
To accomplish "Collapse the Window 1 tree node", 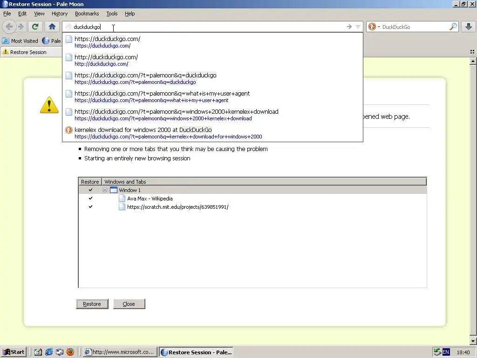I will 105,190.
